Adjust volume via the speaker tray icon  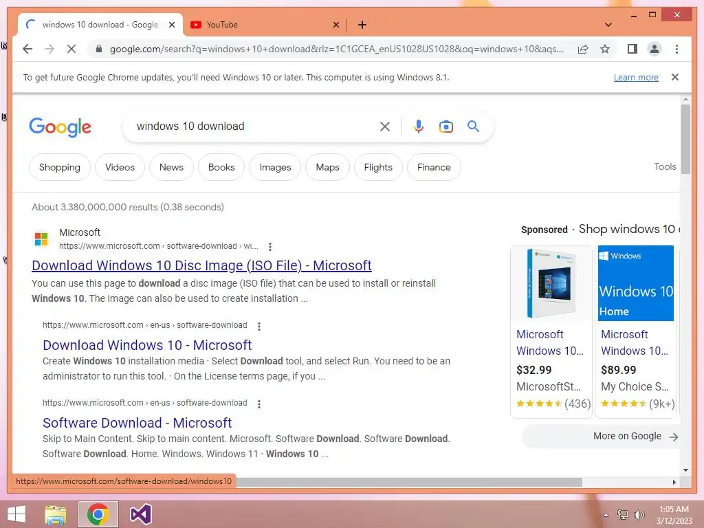(639, 514)
